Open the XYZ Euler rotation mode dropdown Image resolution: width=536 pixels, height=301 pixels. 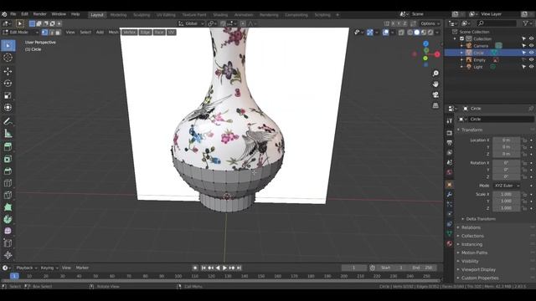point(506,186)
